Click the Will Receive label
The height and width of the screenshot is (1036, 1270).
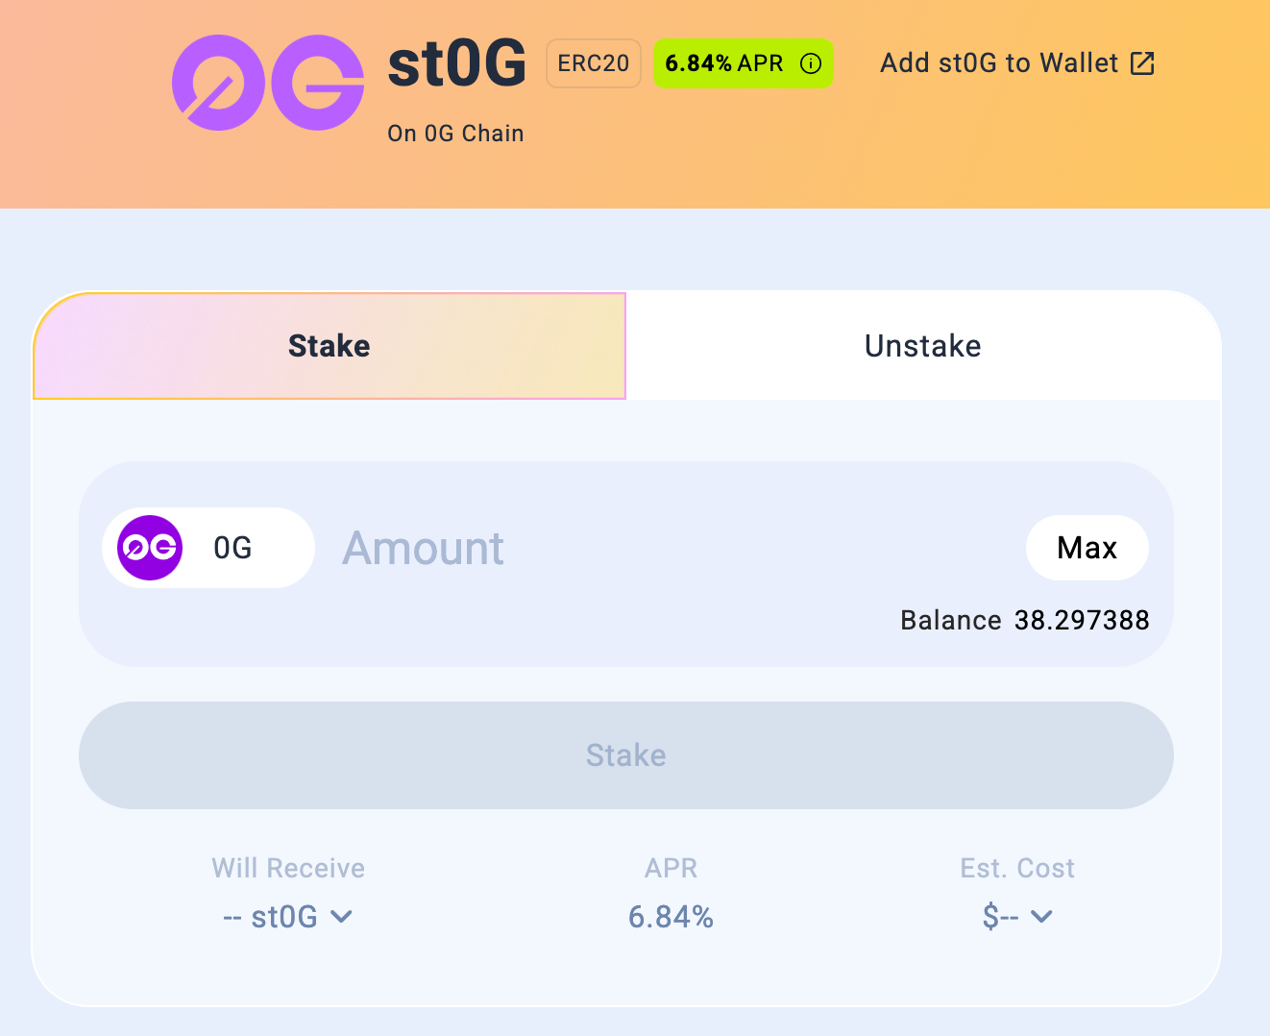288,868
